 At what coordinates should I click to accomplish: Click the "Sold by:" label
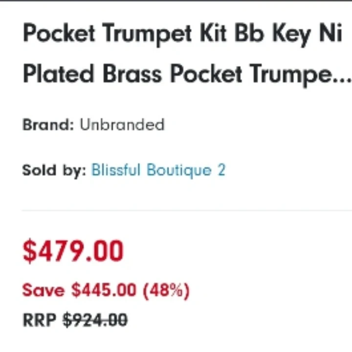pos(54,170)
